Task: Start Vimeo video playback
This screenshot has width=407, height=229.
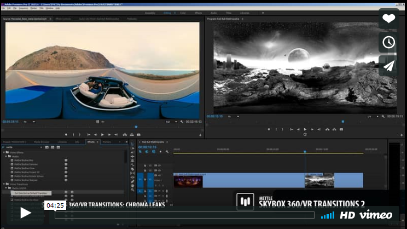Action: click(x=25, y=213)
